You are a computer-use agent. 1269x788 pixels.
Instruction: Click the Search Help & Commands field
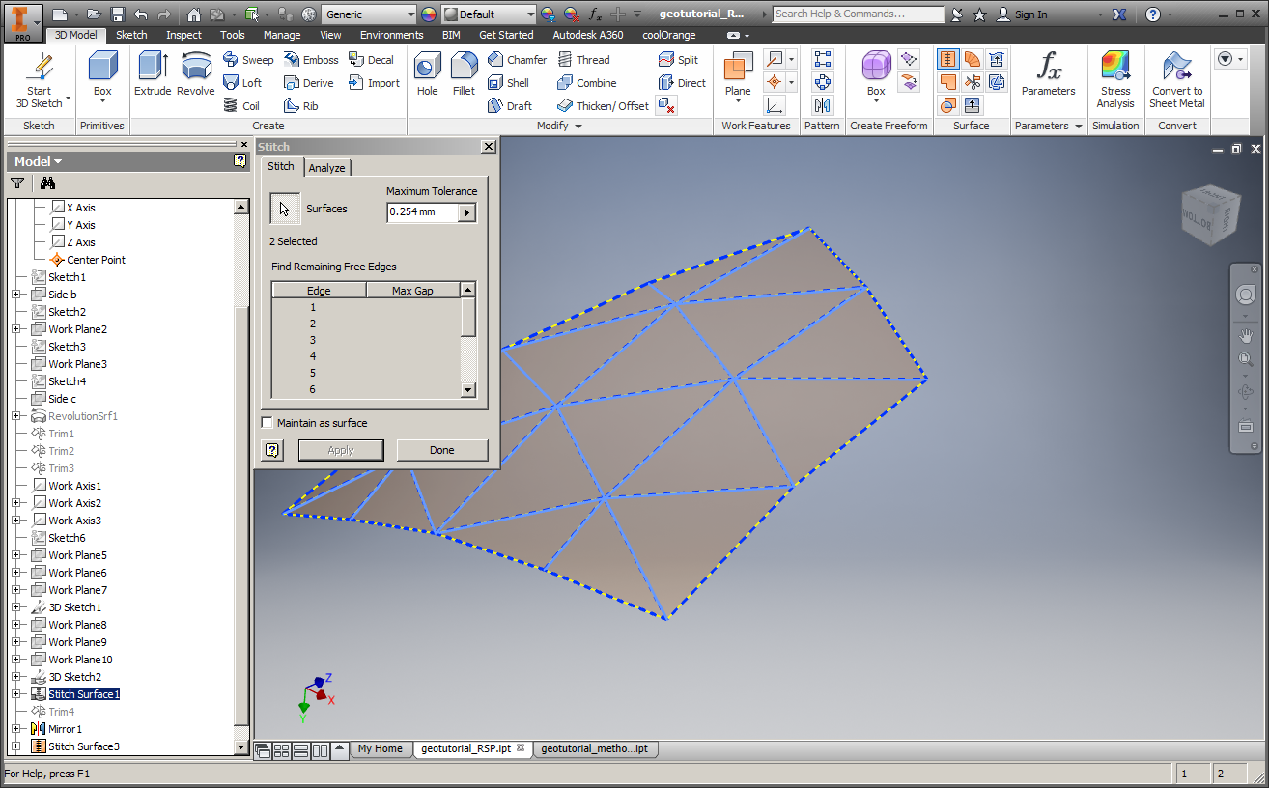tap(859, 14)
